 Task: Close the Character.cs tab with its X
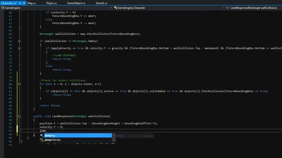(24, 3)
